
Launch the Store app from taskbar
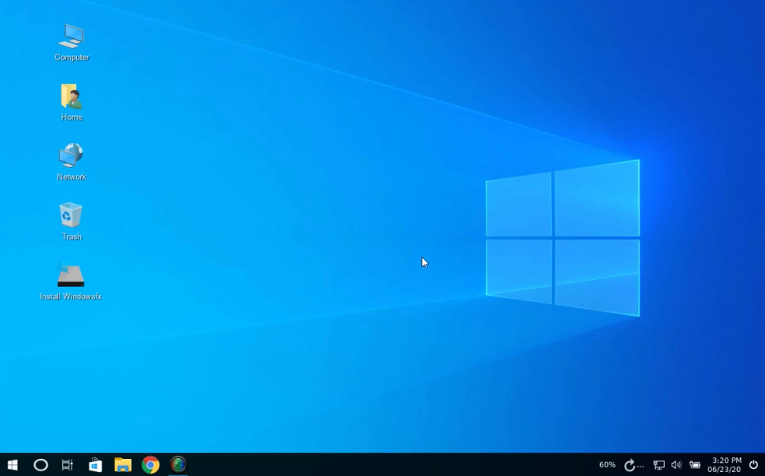pos(95,465)
